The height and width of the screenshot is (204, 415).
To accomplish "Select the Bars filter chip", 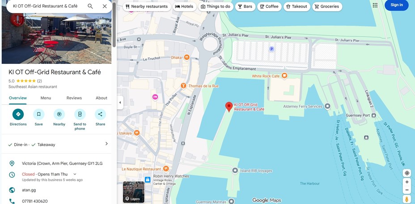I will 245,7.
